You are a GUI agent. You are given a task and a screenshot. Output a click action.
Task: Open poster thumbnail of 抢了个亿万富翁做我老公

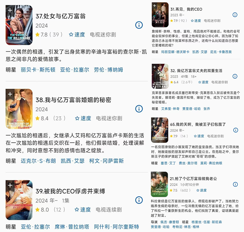159,185
